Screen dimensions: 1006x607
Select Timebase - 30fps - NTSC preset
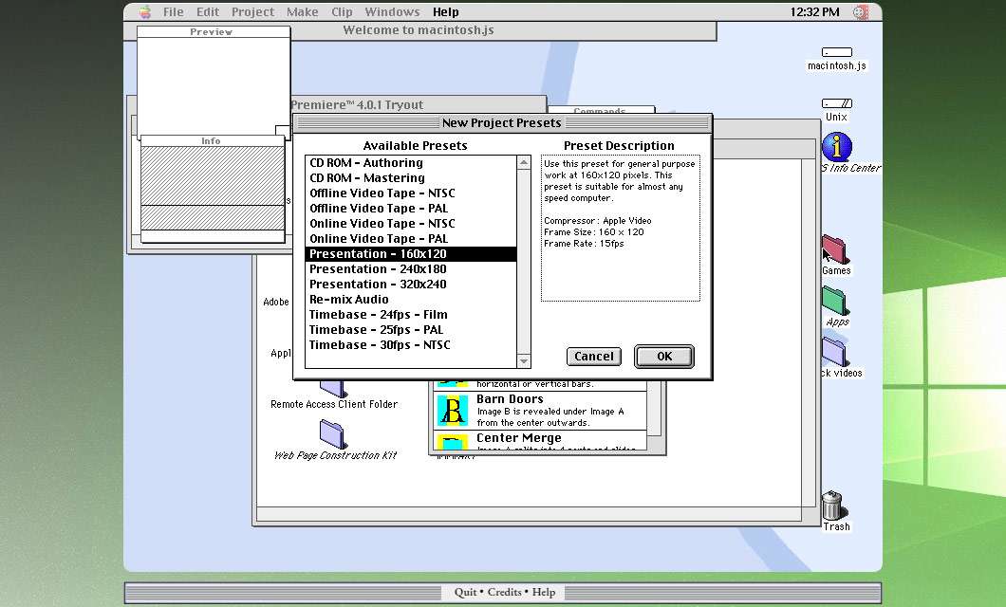tap(411, 345)
